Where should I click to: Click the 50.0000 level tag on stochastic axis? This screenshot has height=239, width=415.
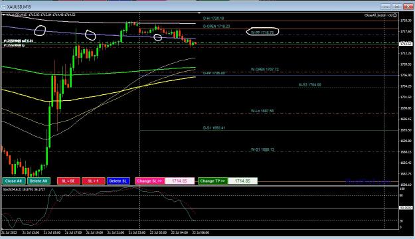coord(406,208)
